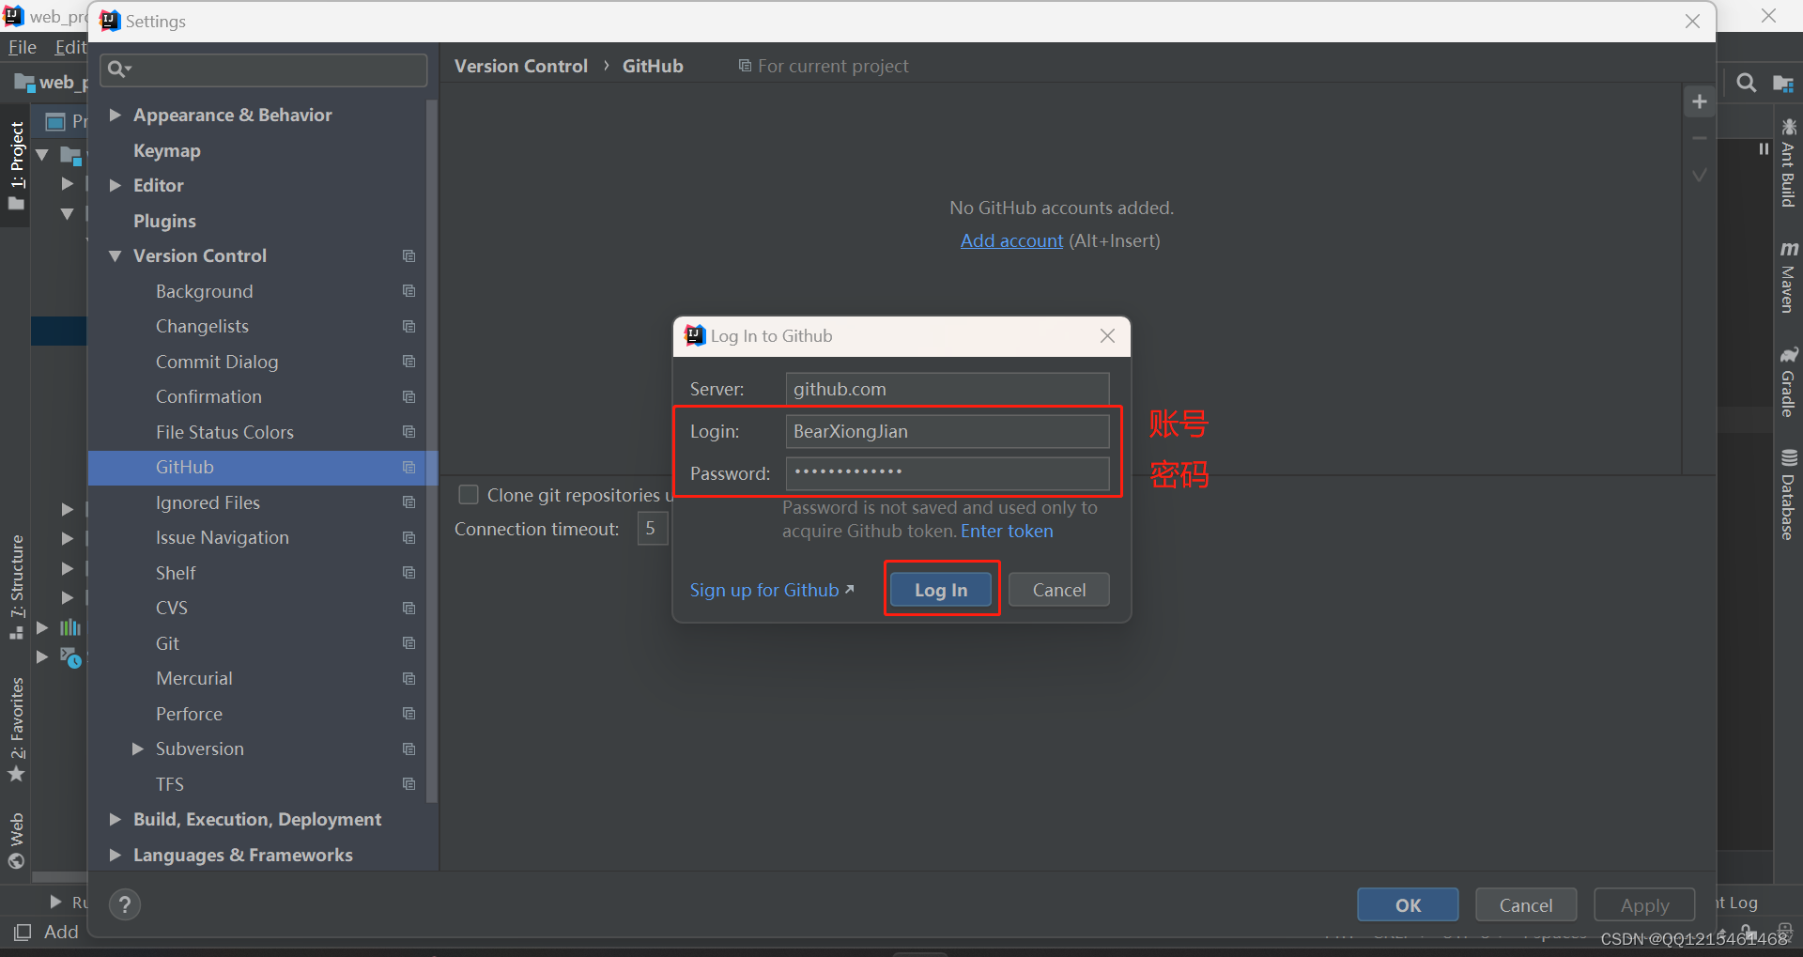Expand Build, Execution, Deployment section
Screen dimensions: 1803x957
[x=116, y=819]
